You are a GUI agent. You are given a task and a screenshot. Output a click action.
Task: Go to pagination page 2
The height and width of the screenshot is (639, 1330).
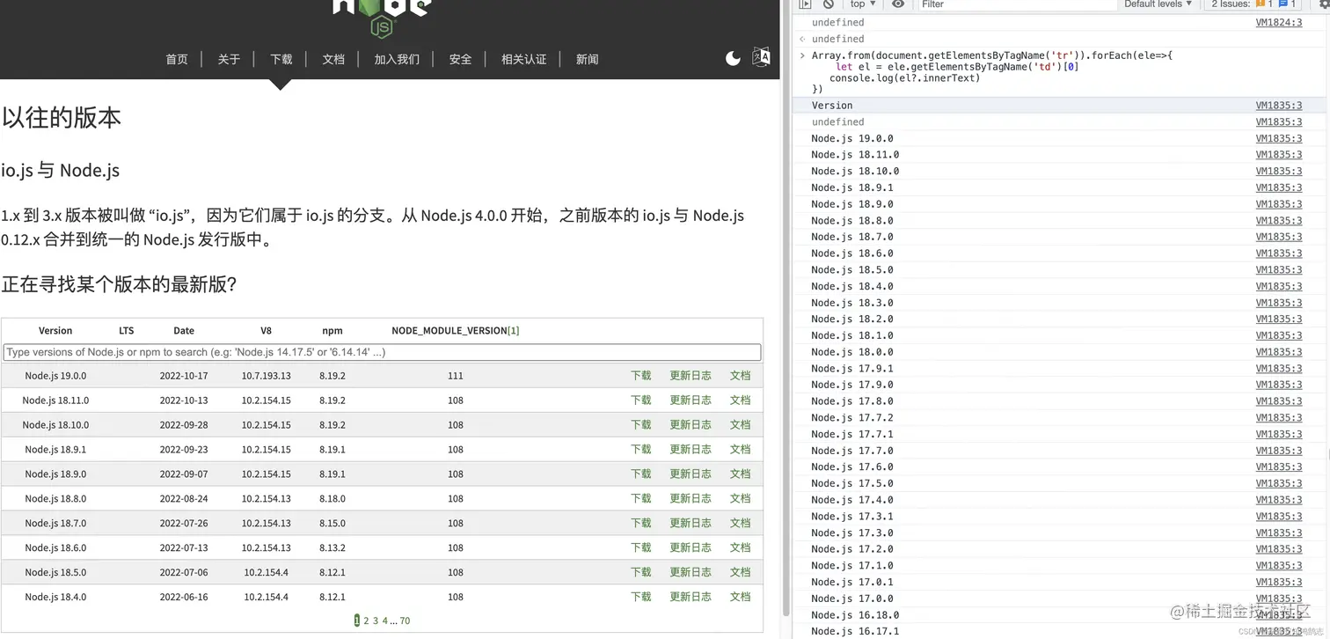coord(366,621)
